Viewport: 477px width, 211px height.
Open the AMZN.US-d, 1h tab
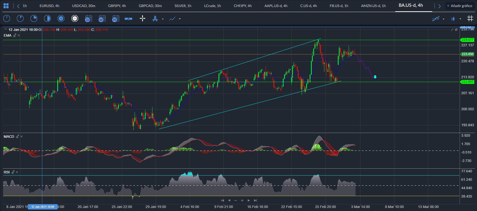click(373, 6)
